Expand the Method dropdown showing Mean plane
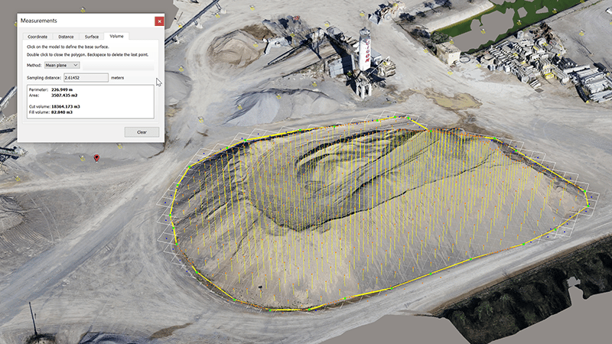 61,66
